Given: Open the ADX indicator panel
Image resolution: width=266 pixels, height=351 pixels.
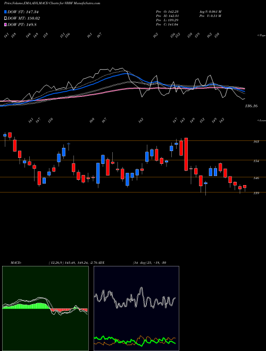Looking at the screenshot, I should 136,308.
